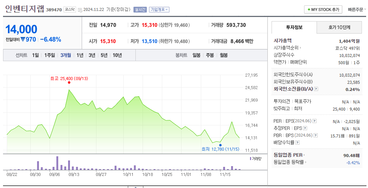Viewport: 368px width, 188px height.
Task: Click the red 최고 25,400 marker dot
Action: click(x=69, y=82)
